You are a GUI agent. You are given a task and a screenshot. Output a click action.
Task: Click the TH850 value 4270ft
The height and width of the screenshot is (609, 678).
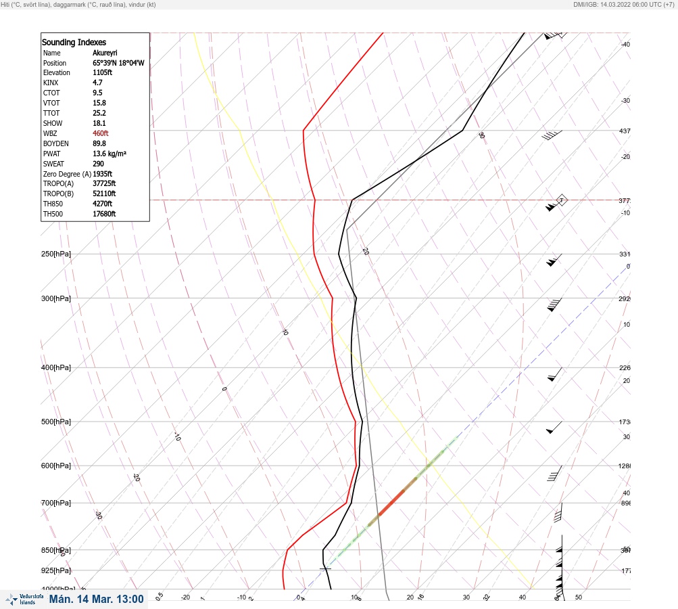coord(103,204)
